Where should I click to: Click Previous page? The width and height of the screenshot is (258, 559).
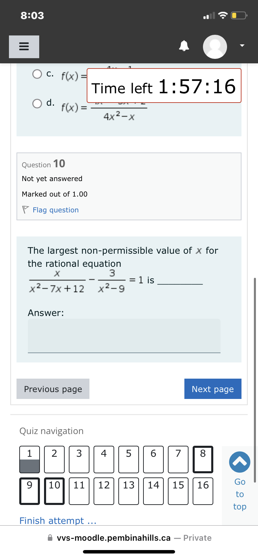point(53,389)
